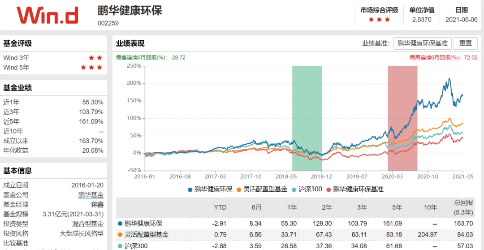484x250 pixels.
Task: Click the green worst 6-month return band
Action: pos(307,118)
